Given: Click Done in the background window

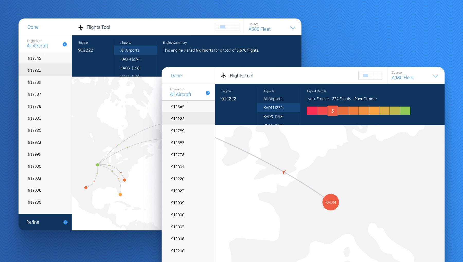Looking at the screenshot, I should click(33, 27).
